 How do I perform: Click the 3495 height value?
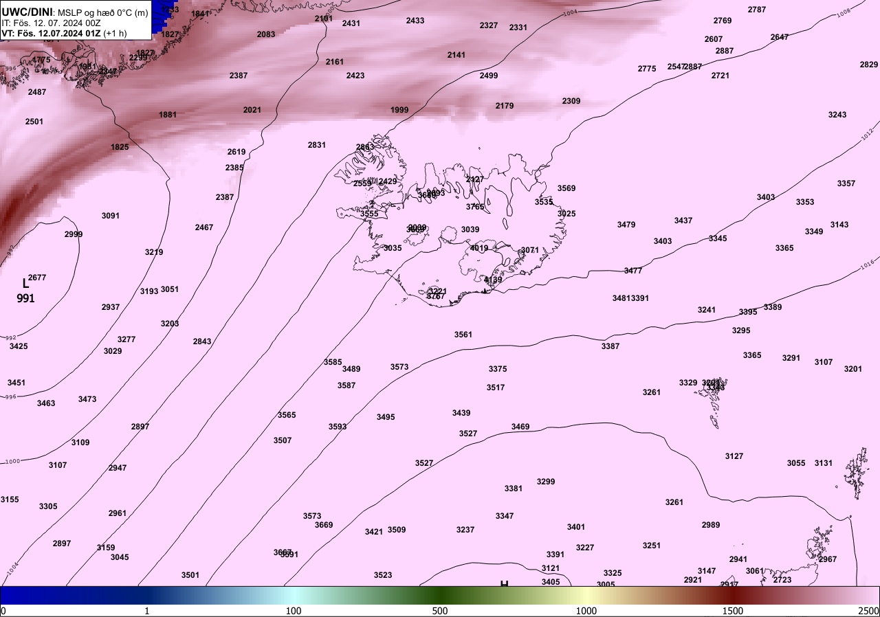(x=386, y=417)
